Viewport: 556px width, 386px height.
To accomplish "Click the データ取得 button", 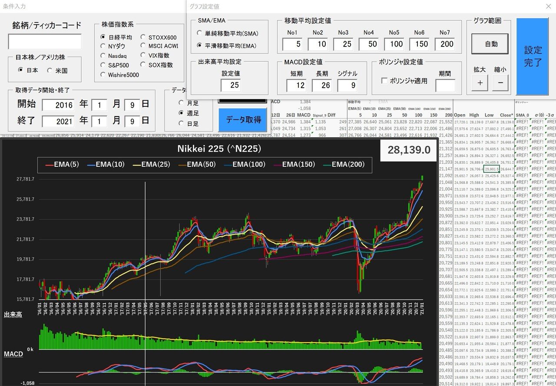I will (x=243, y=120).
